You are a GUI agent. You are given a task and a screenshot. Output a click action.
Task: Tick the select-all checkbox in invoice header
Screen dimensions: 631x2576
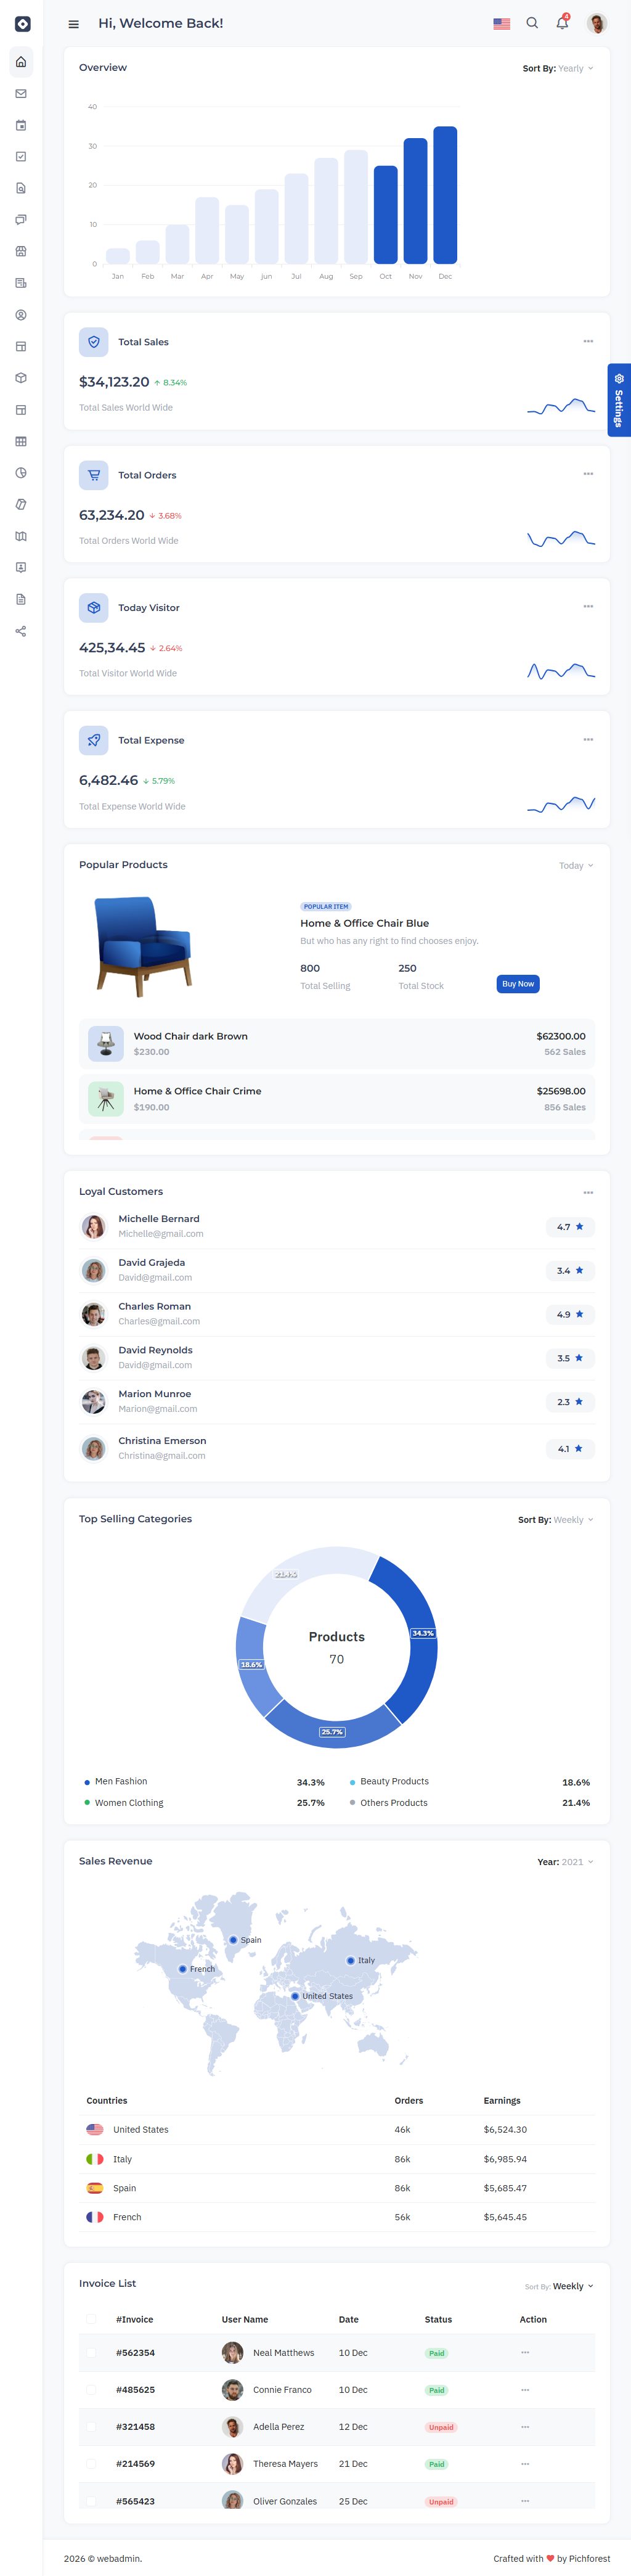[91, 2319]
